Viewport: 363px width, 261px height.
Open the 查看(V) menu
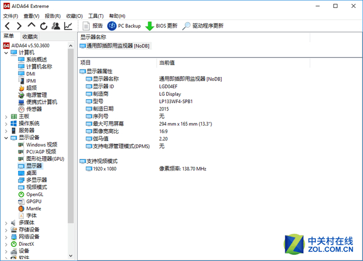coord(32,16)
